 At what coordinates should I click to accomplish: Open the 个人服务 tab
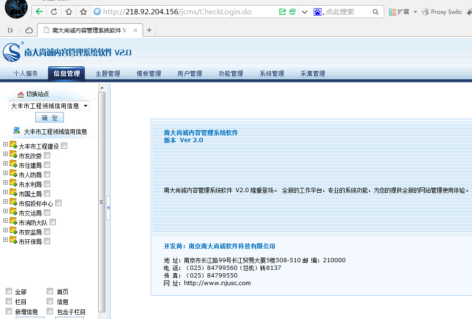click(26, 74)
